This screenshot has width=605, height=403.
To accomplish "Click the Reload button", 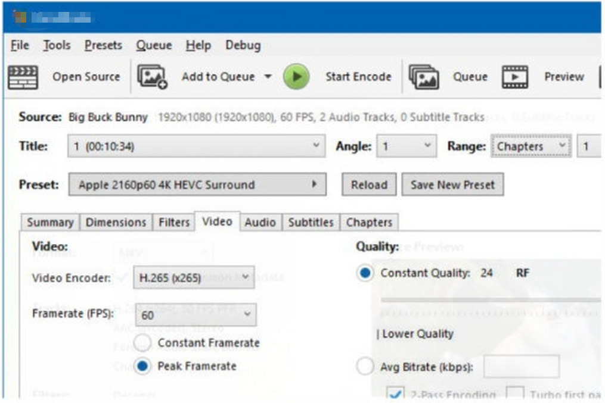I will click(369, 185).
